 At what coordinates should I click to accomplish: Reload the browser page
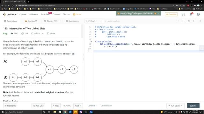(9, 5)
